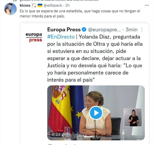Click the Ukraine flag emoji
The width and height of the screenshot is (156, 145).
[x=40, y=5]
